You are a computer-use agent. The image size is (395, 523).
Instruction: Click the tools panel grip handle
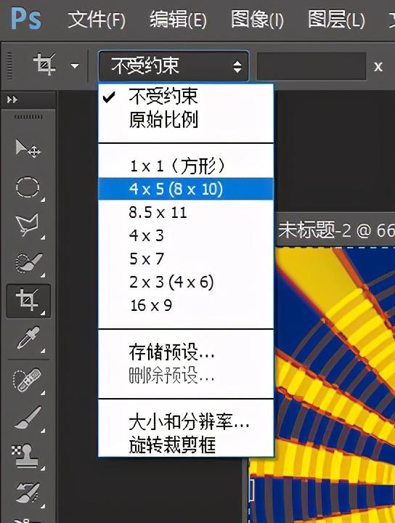coord(28,117)
